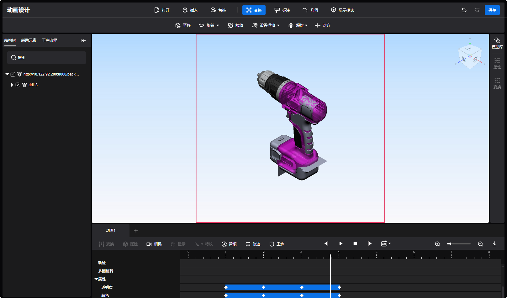Collapse the 属性 timeline group
This screenshot has height=298, width=507.
click(96, 279)
